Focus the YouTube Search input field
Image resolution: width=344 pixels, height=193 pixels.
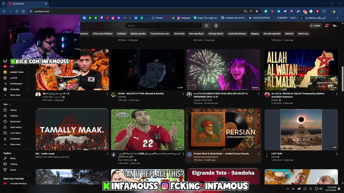[x=163, y=26]
